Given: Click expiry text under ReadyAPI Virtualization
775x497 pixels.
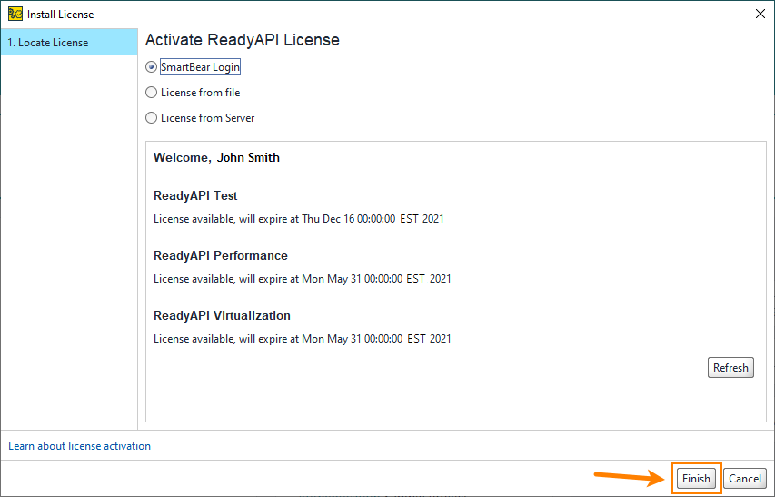Looking at the screenshot, I should click(302, 338).
